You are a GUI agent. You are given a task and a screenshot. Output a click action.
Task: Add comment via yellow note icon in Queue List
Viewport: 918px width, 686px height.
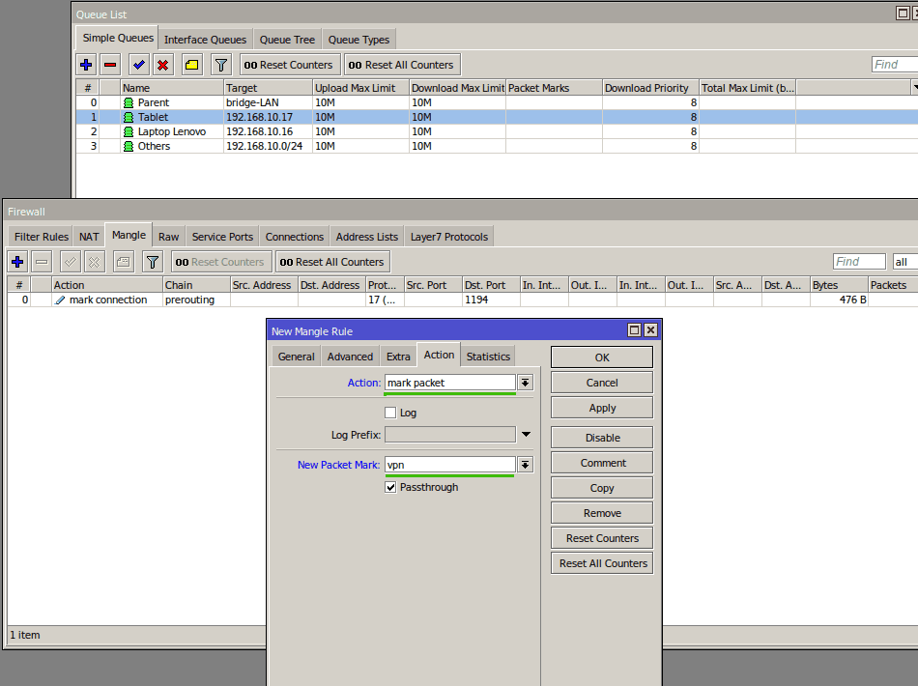coord(192,65)
